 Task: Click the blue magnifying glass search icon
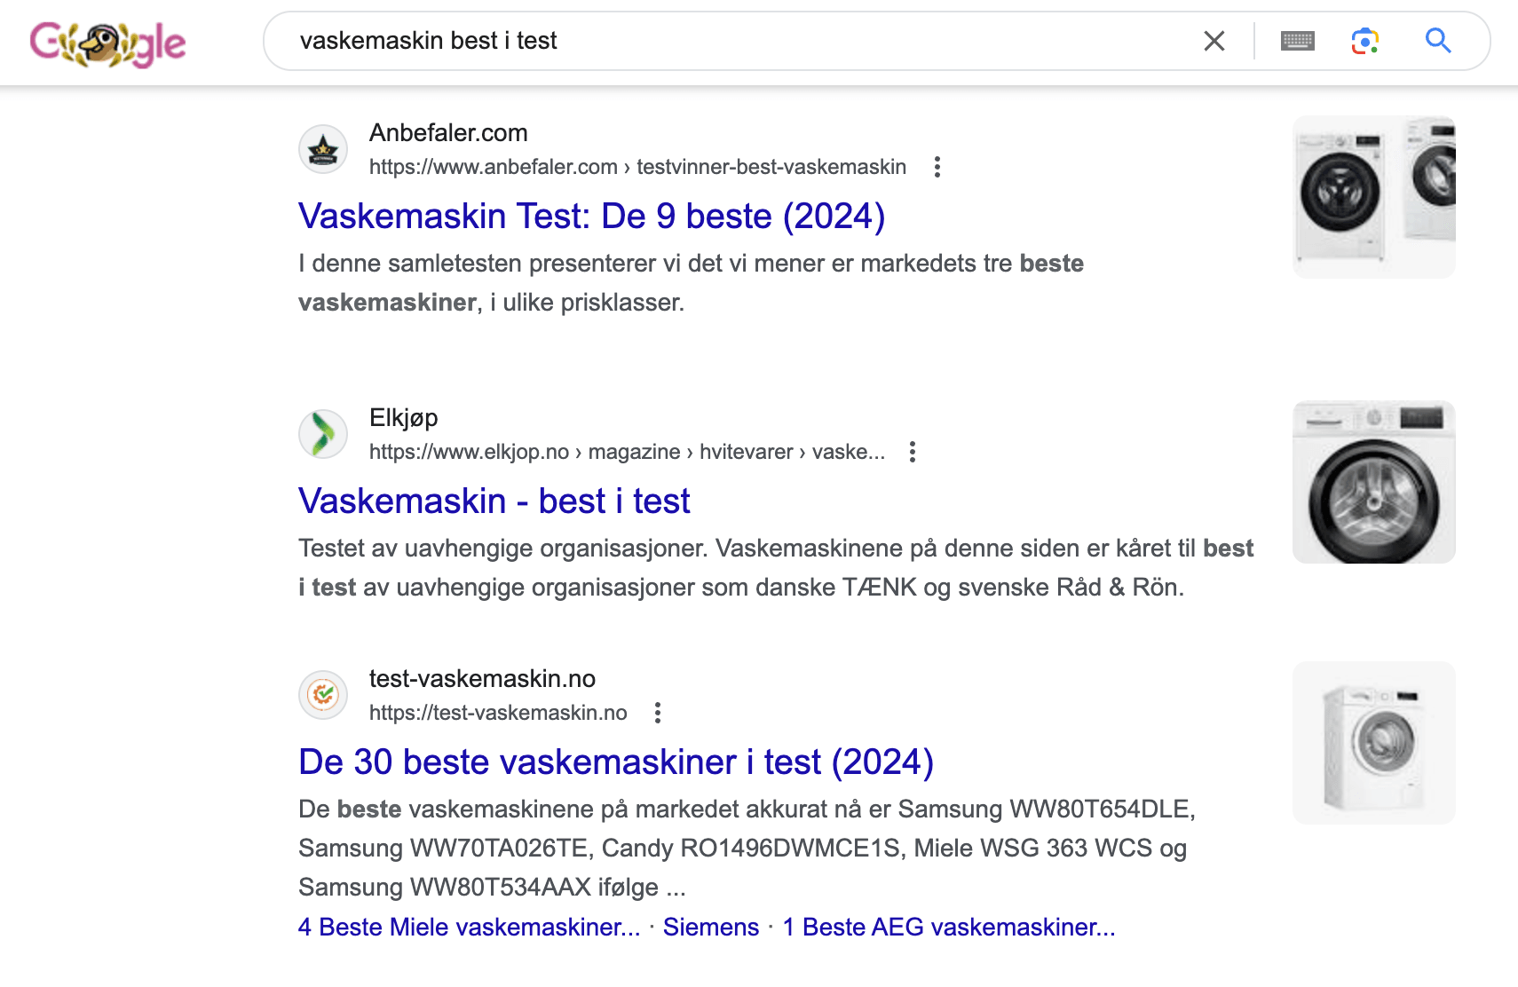tap(1438, 41)
